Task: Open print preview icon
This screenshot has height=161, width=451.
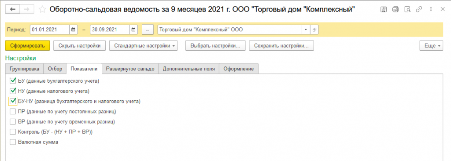Action: (407, 9)
